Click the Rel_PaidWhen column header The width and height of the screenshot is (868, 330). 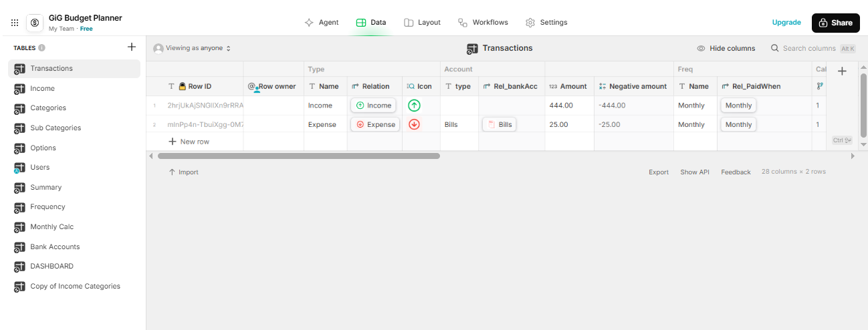click(764, 86)
